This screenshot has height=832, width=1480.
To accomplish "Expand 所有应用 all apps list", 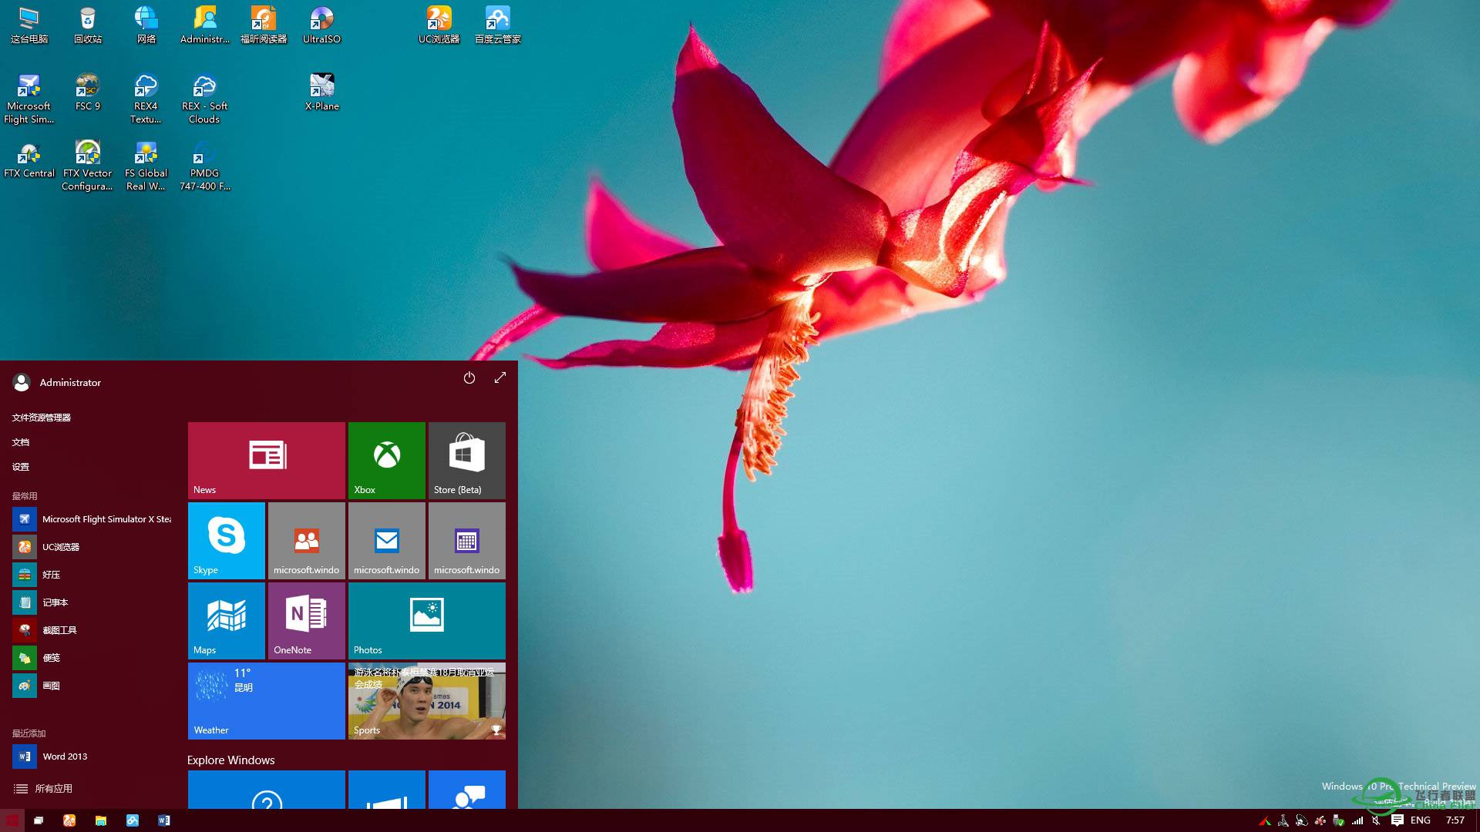I will (x=43, y=789).
